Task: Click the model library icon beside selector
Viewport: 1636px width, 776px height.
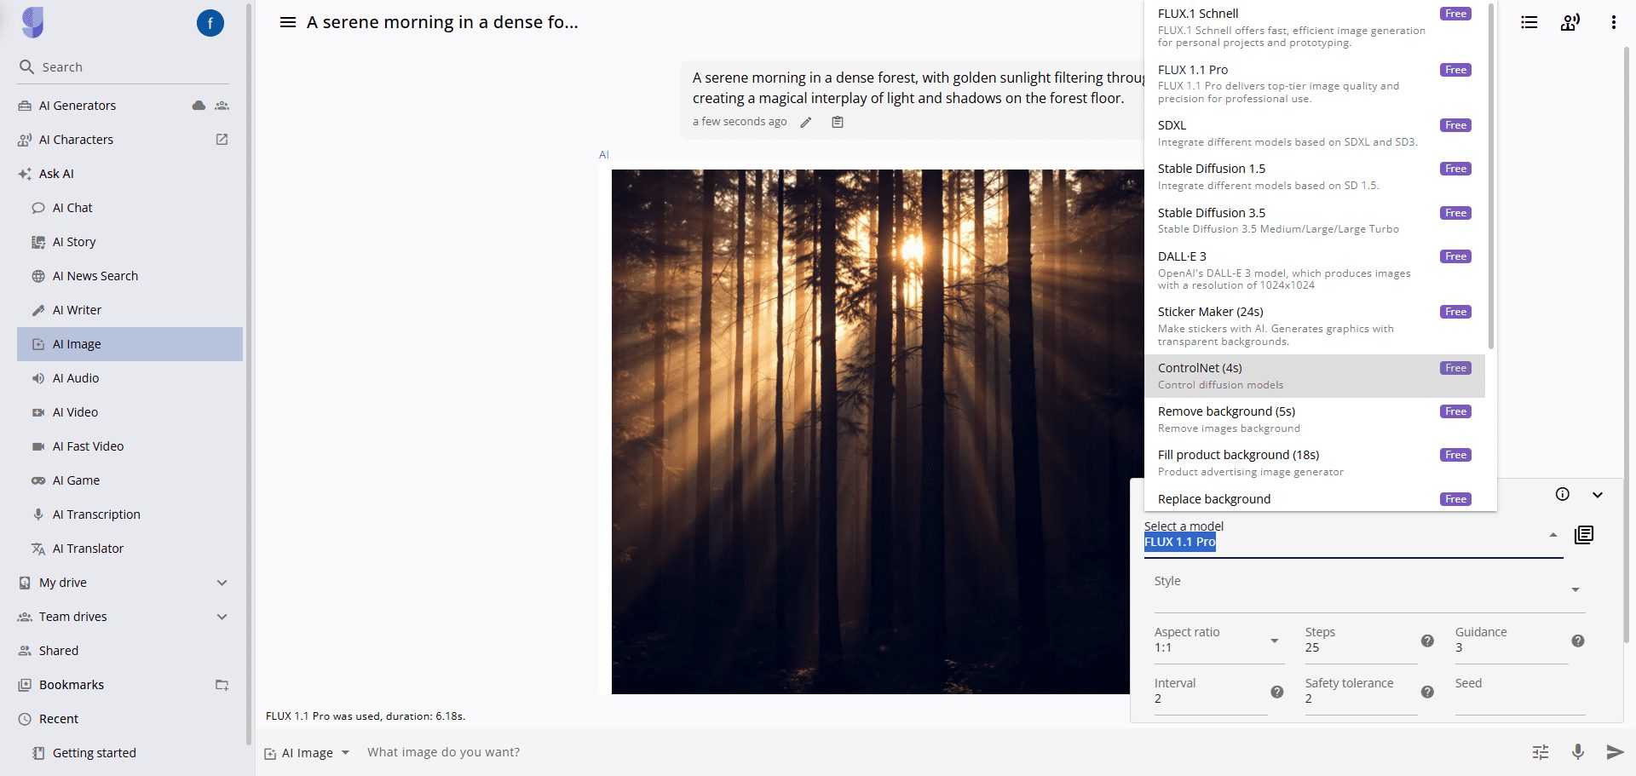Action: click(x=1584, y=535)
